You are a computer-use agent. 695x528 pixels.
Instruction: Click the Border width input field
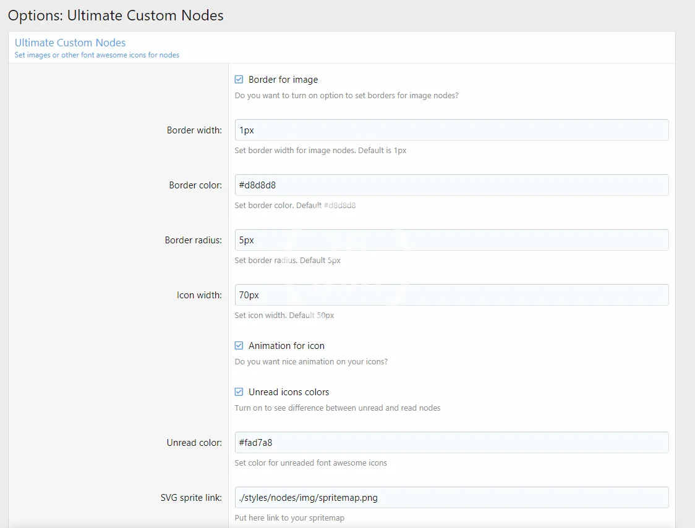click(451, 130)
